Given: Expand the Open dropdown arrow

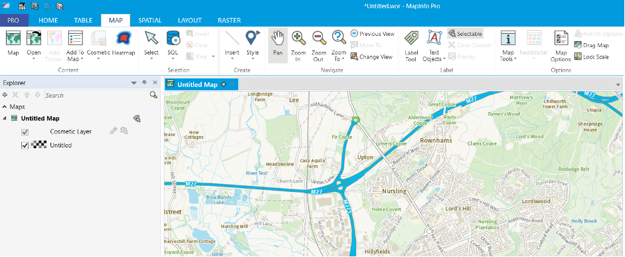Looking at the screenshot, I should click(x=33, y=59).
